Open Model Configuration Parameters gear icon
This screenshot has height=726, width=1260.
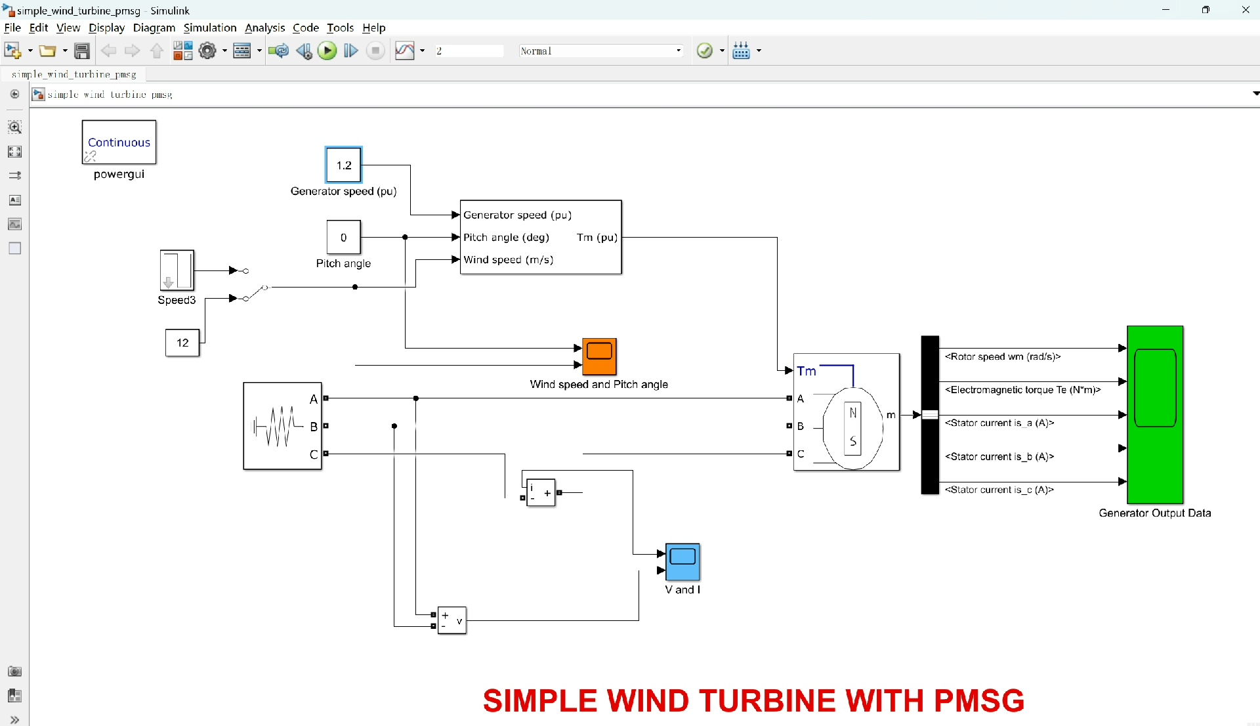[207, 51]
